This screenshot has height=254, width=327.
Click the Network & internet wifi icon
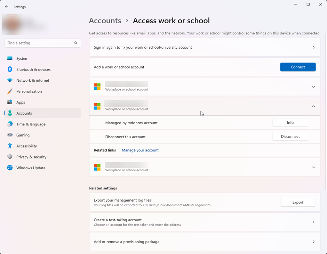click(10, 80)
